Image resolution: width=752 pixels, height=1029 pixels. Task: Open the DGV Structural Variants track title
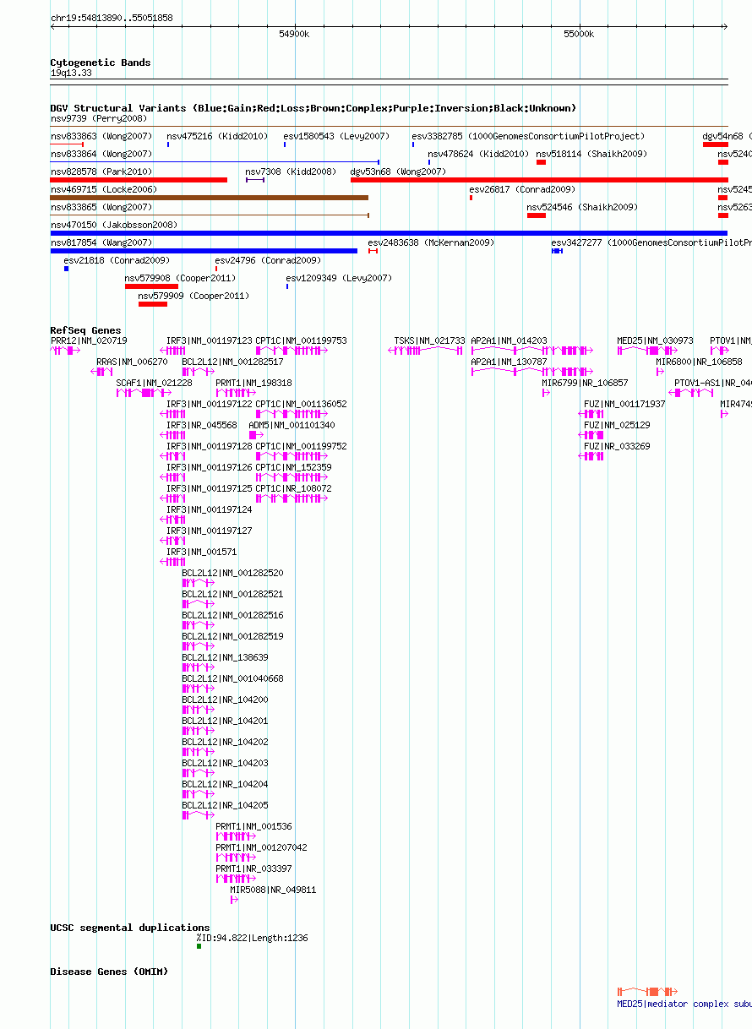(313, 108)
